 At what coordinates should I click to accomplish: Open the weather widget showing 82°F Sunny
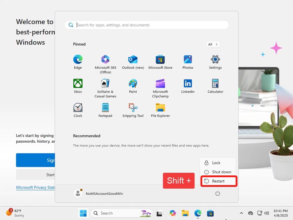coord(16,213)
